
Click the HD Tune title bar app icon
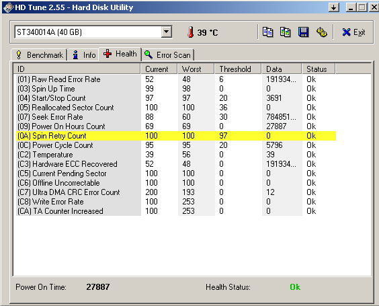click(x=8, y=7)
